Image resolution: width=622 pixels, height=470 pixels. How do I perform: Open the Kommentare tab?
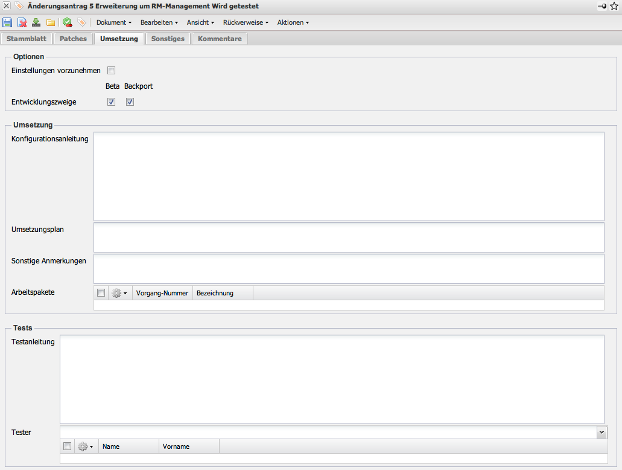point(220,39)
